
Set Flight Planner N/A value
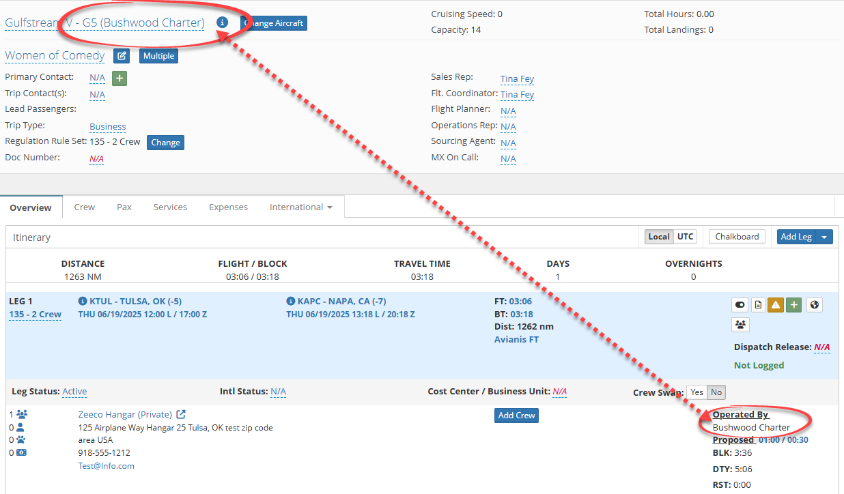508,111
